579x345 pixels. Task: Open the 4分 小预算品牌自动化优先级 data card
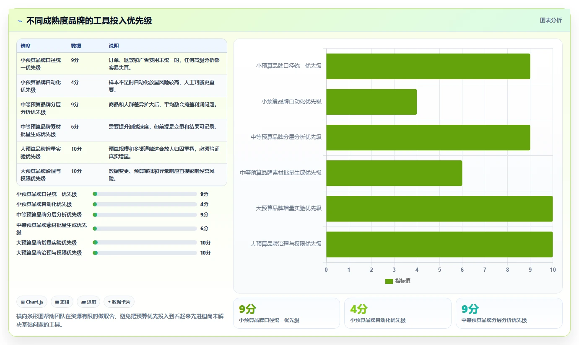397,313
